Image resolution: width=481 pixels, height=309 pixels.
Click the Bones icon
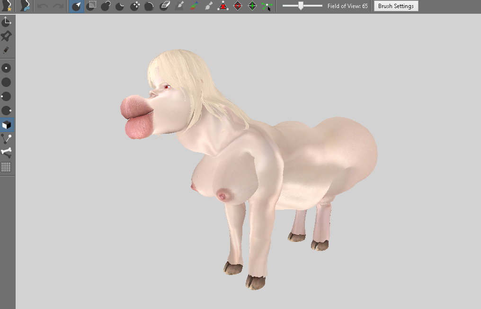coord(7,152)
